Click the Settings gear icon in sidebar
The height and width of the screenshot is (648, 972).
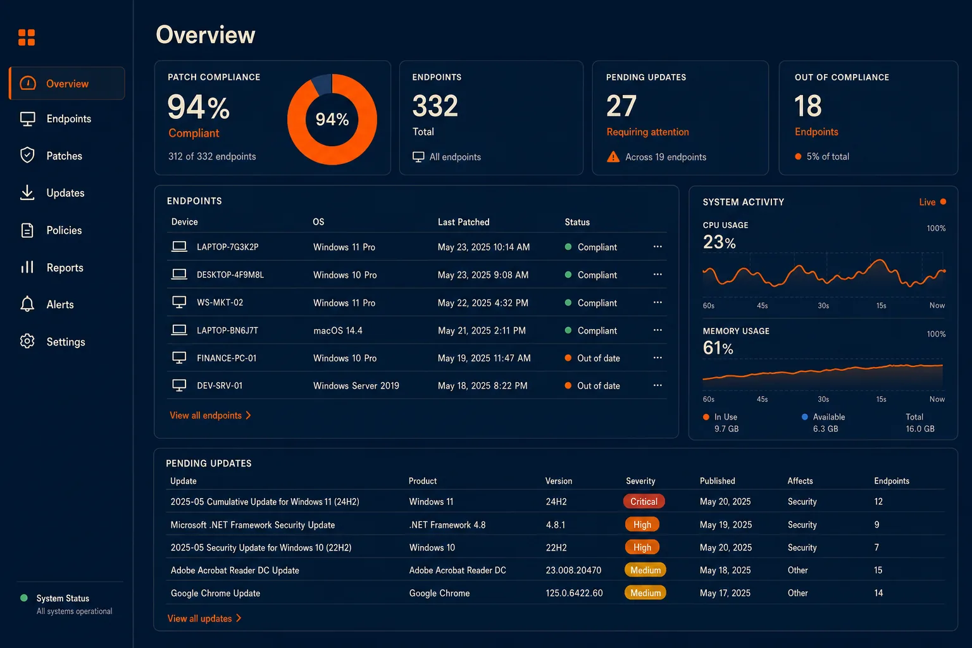coord(27,341)
